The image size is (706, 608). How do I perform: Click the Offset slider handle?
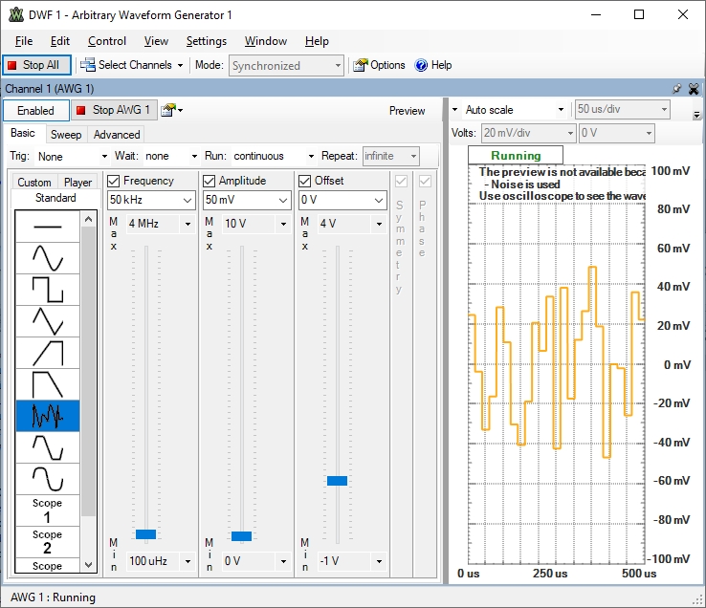[337, 480]
